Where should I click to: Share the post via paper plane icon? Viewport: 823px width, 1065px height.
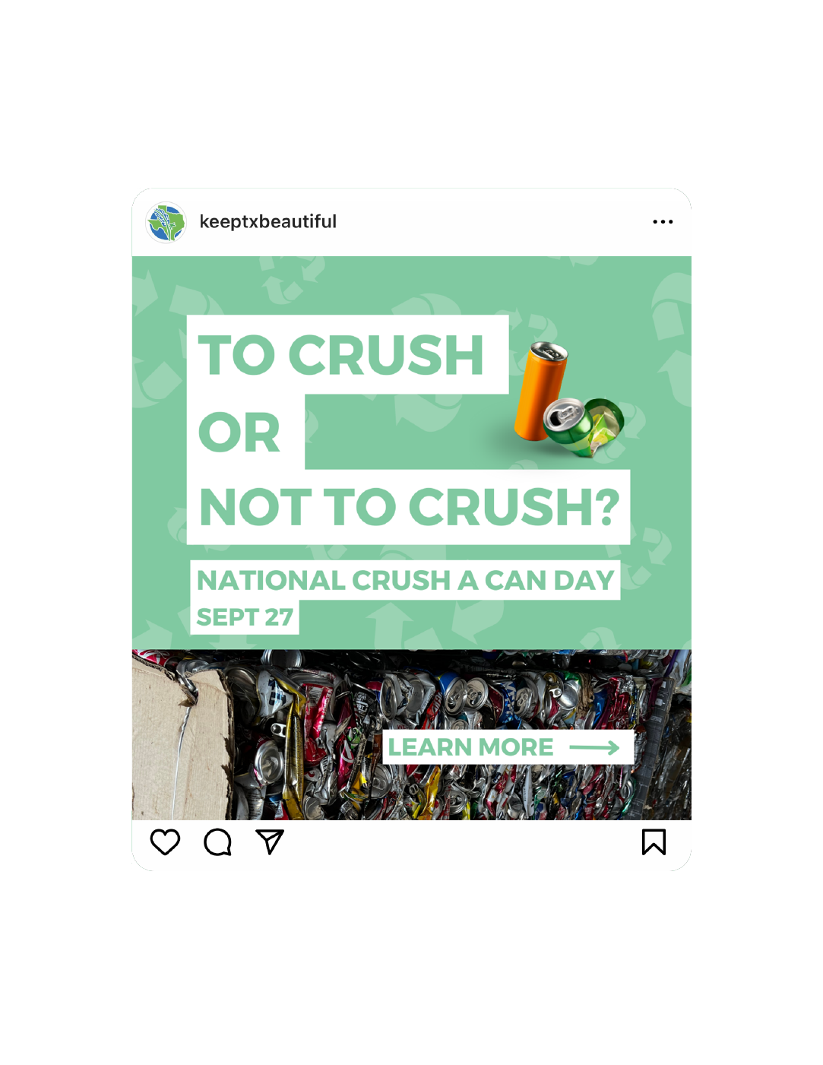pyautogui.click(x=270, y=842)
